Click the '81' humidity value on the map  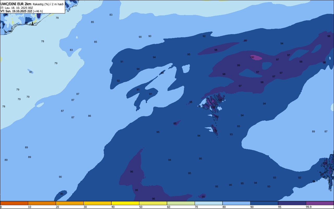pyautogui.click(x=31, y=72)
